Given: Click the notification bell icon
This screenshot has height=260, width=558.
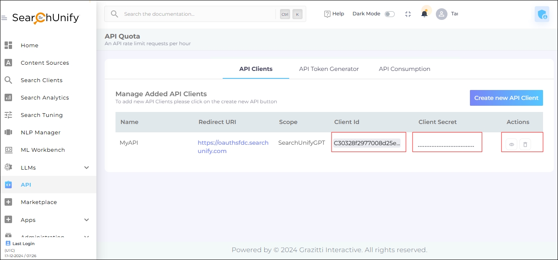Looking at the screenshot, I should click(x=424, y=14).
